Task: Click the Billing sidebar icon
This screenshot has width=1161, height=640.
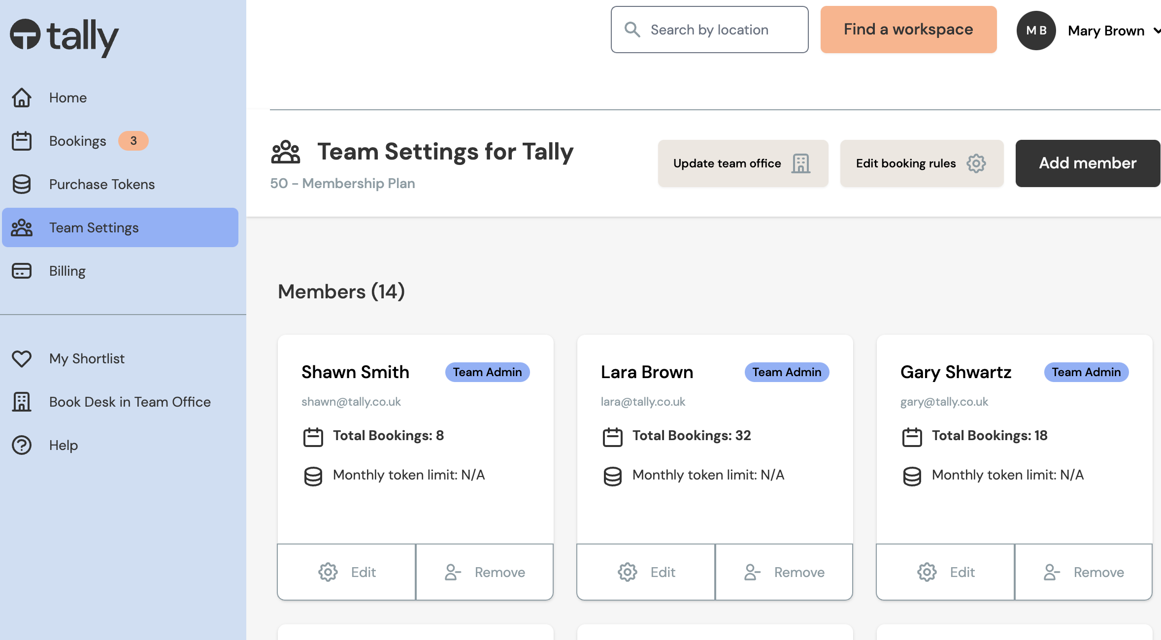Action: (x=21, y=271)
